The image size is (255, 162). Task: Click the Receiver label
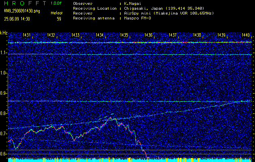pos(83,13)
